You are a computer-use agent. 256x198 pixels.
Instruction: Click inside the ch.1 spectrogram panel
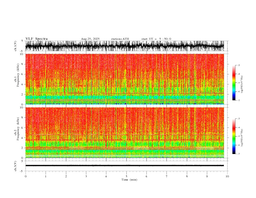pos(124,79)
